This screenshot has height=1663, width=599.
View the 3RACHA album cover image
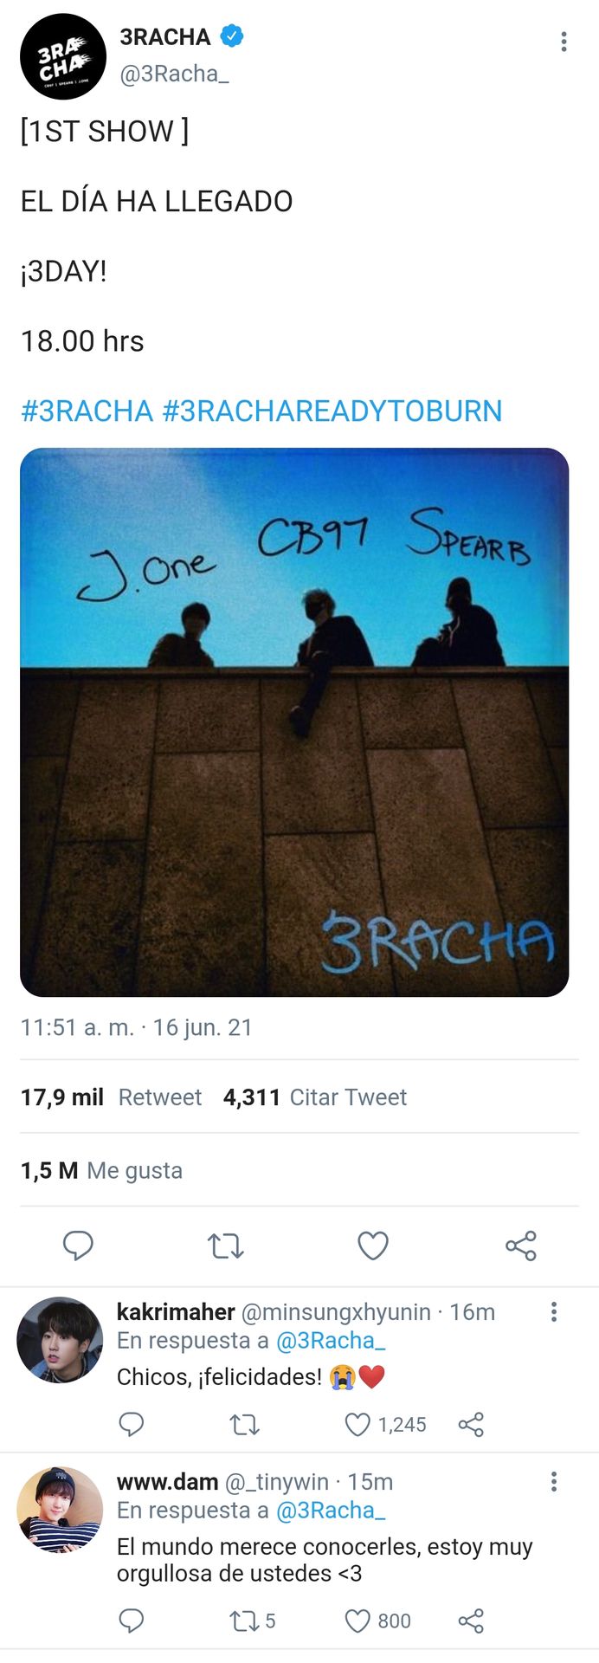(294, 722)
